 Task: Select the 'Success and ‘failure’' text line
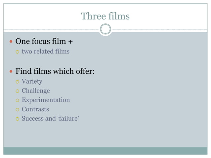pos(50,118)
